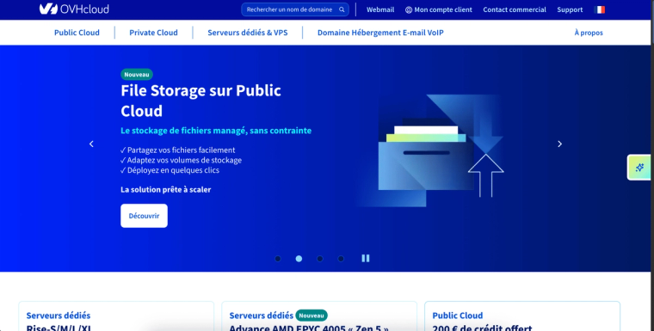Click the French flag language selector
This screenshot has width=654, height=331.
click(600, 9)
